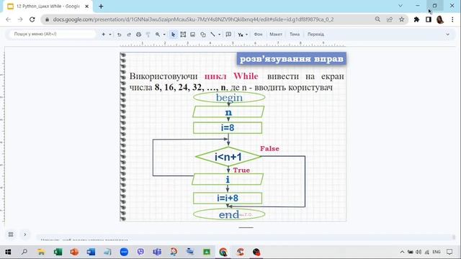
Task: Expand the new slide layout dropdown arrow
Action: 110,35
